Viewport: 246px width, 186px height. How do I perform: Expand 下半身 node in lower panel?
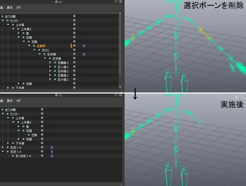8,143
